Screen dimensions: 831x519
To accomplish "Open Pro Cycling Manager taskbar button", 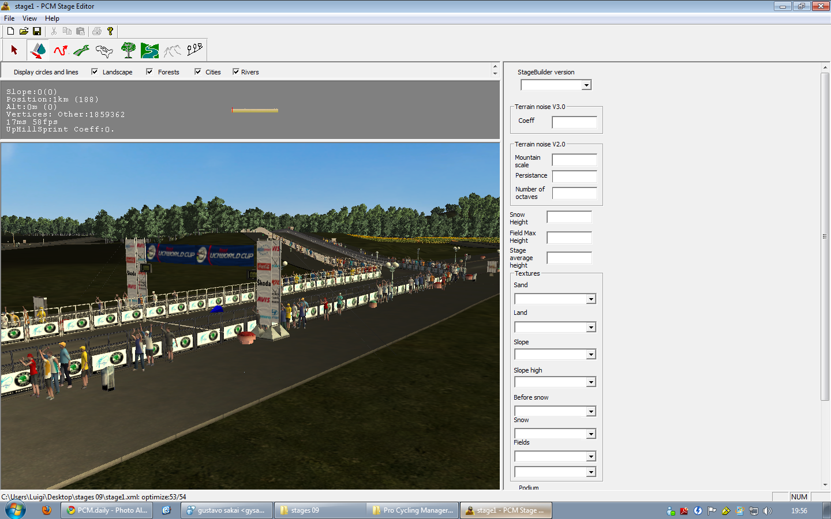I will 413,510.
